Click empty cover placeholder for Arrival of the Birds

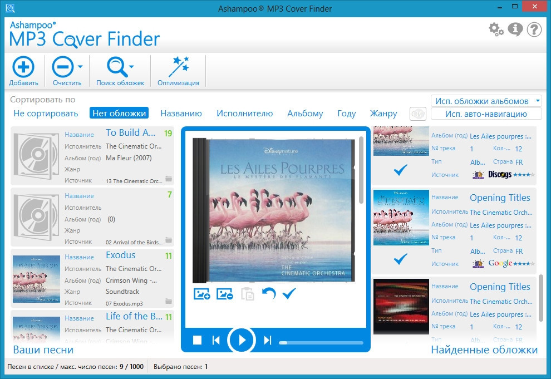[36, 217]
